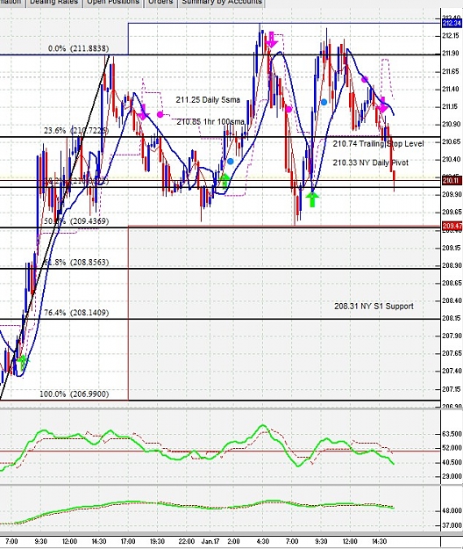
Task: Click the blue dot marker below '1hr 100sma' label
Action: (x=231, y=162)
